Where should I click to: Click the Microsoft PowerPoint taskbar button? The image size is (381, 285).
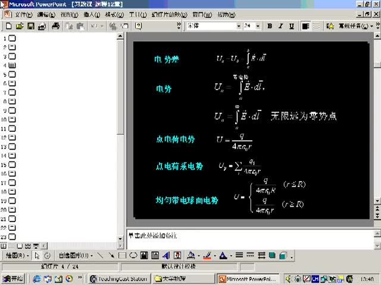point(248,279)
